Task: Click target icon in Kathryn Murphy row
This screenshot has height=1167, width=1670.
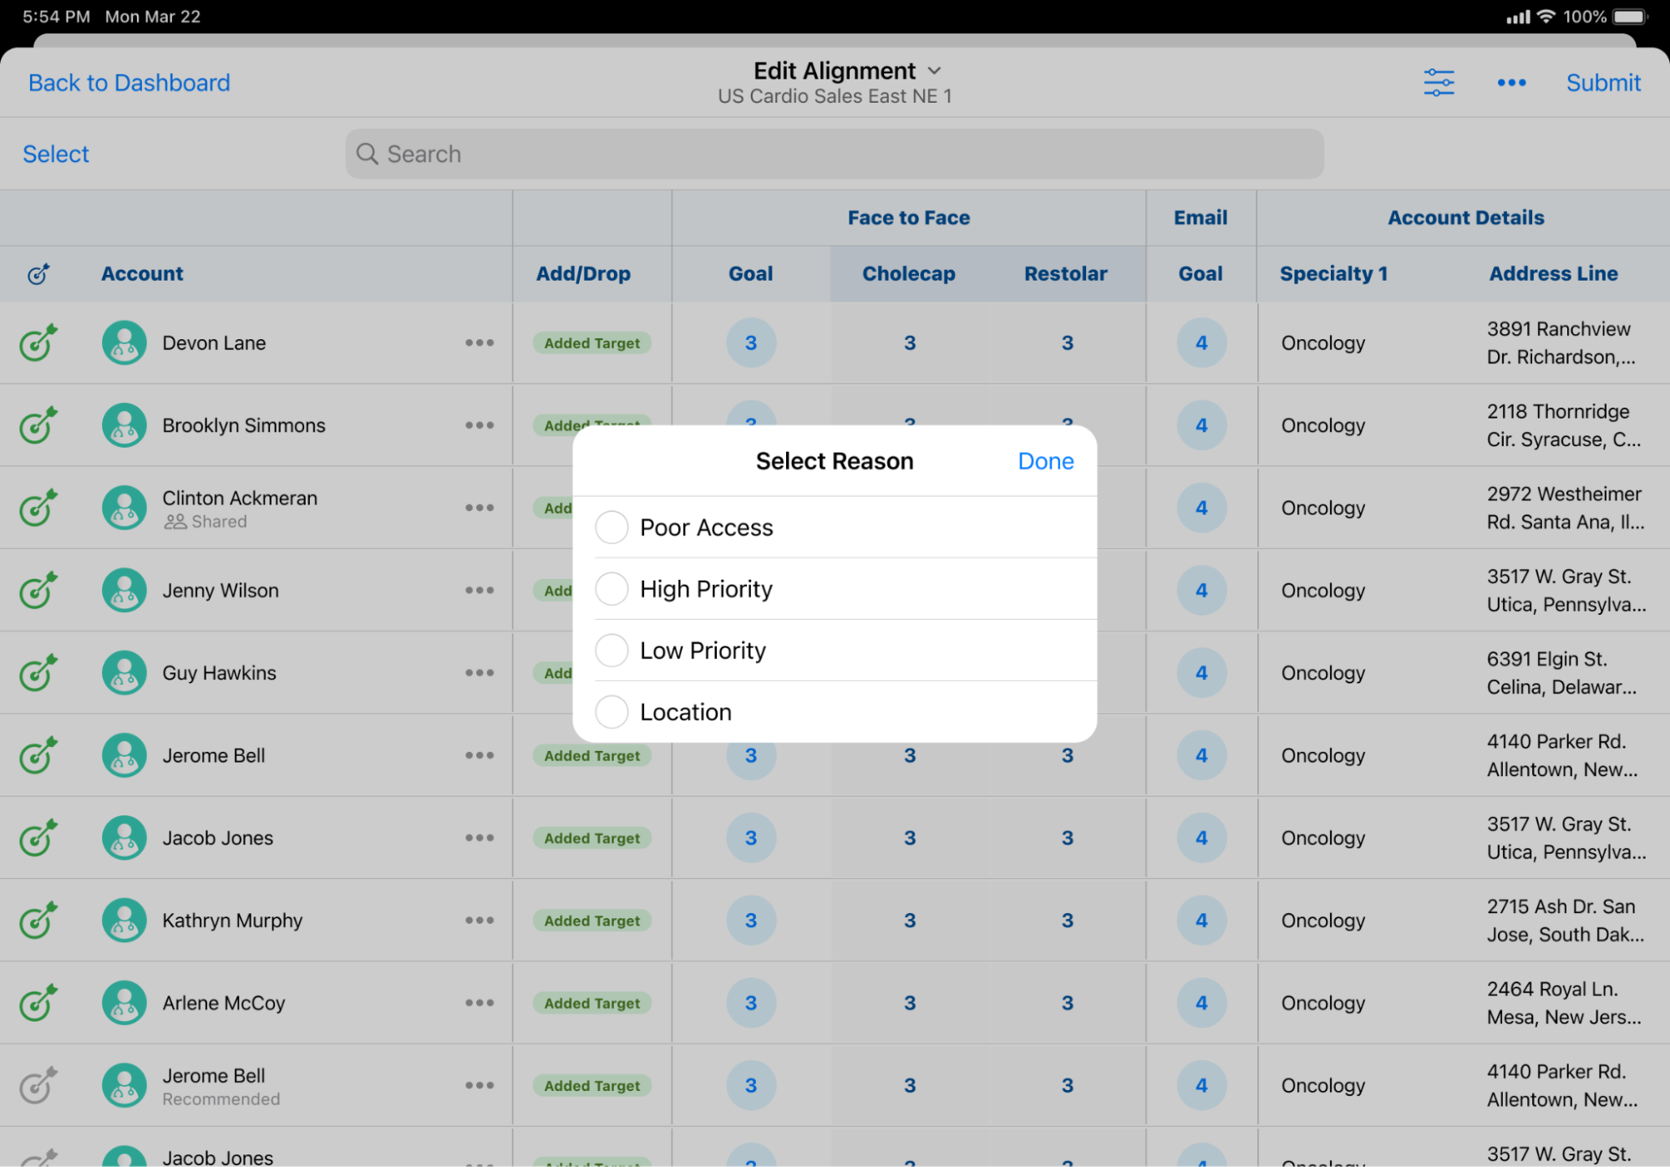Action: (x=38, y=921)
